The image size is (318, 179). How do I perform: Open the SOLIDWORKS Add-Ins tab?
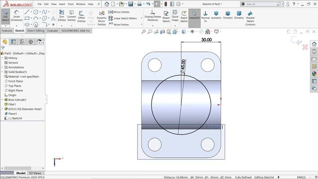pyautogui.click(x=76, y=31)
